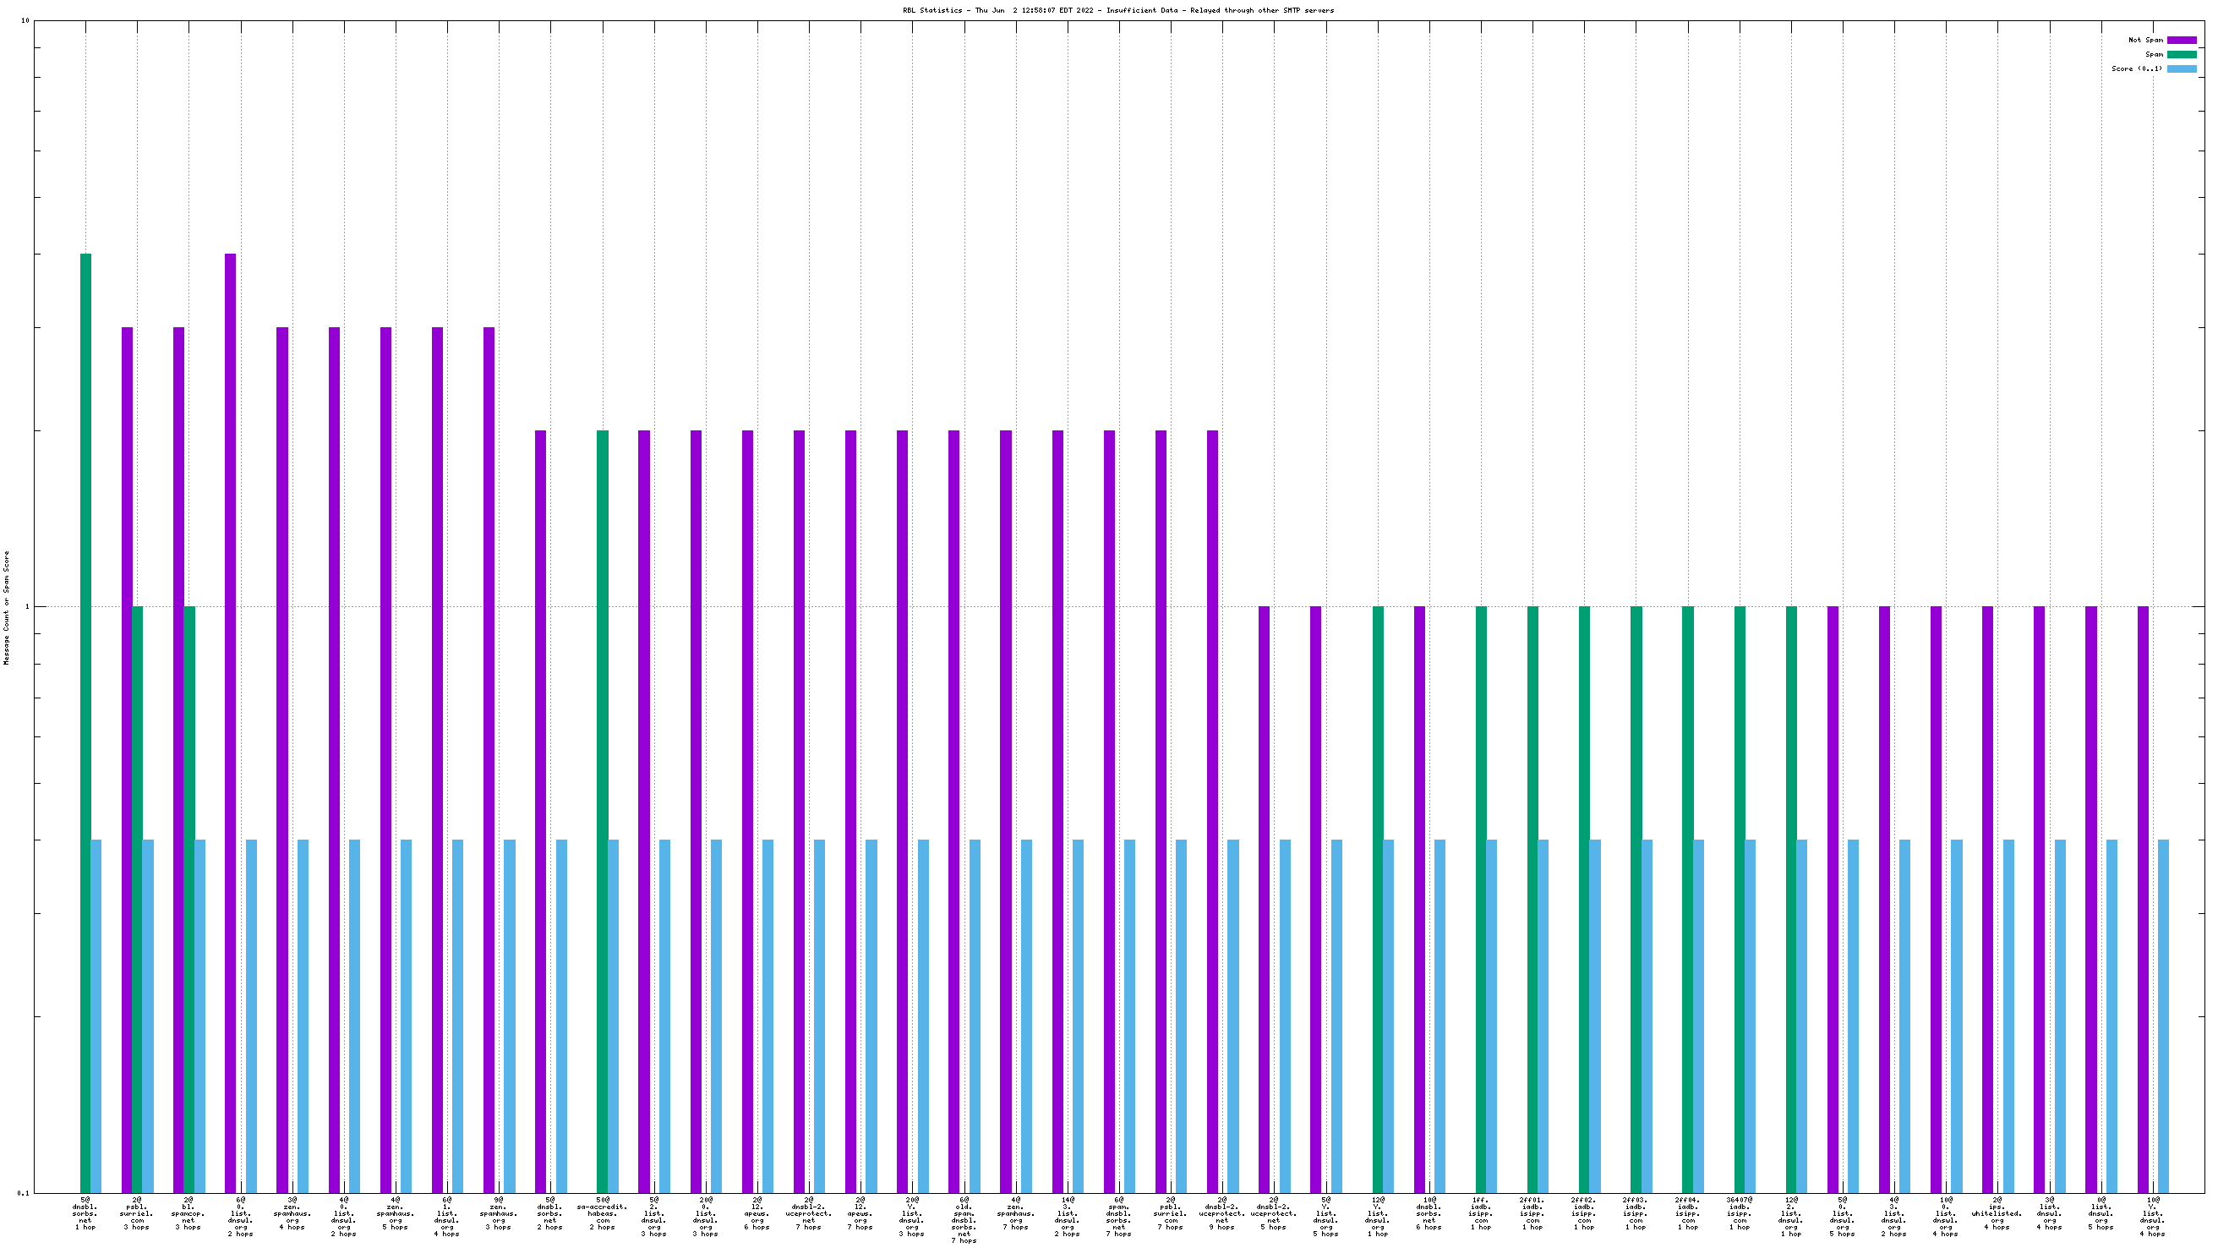Click the '2ff01.iadb.isipp.com' axis label

(1532, 1212)
